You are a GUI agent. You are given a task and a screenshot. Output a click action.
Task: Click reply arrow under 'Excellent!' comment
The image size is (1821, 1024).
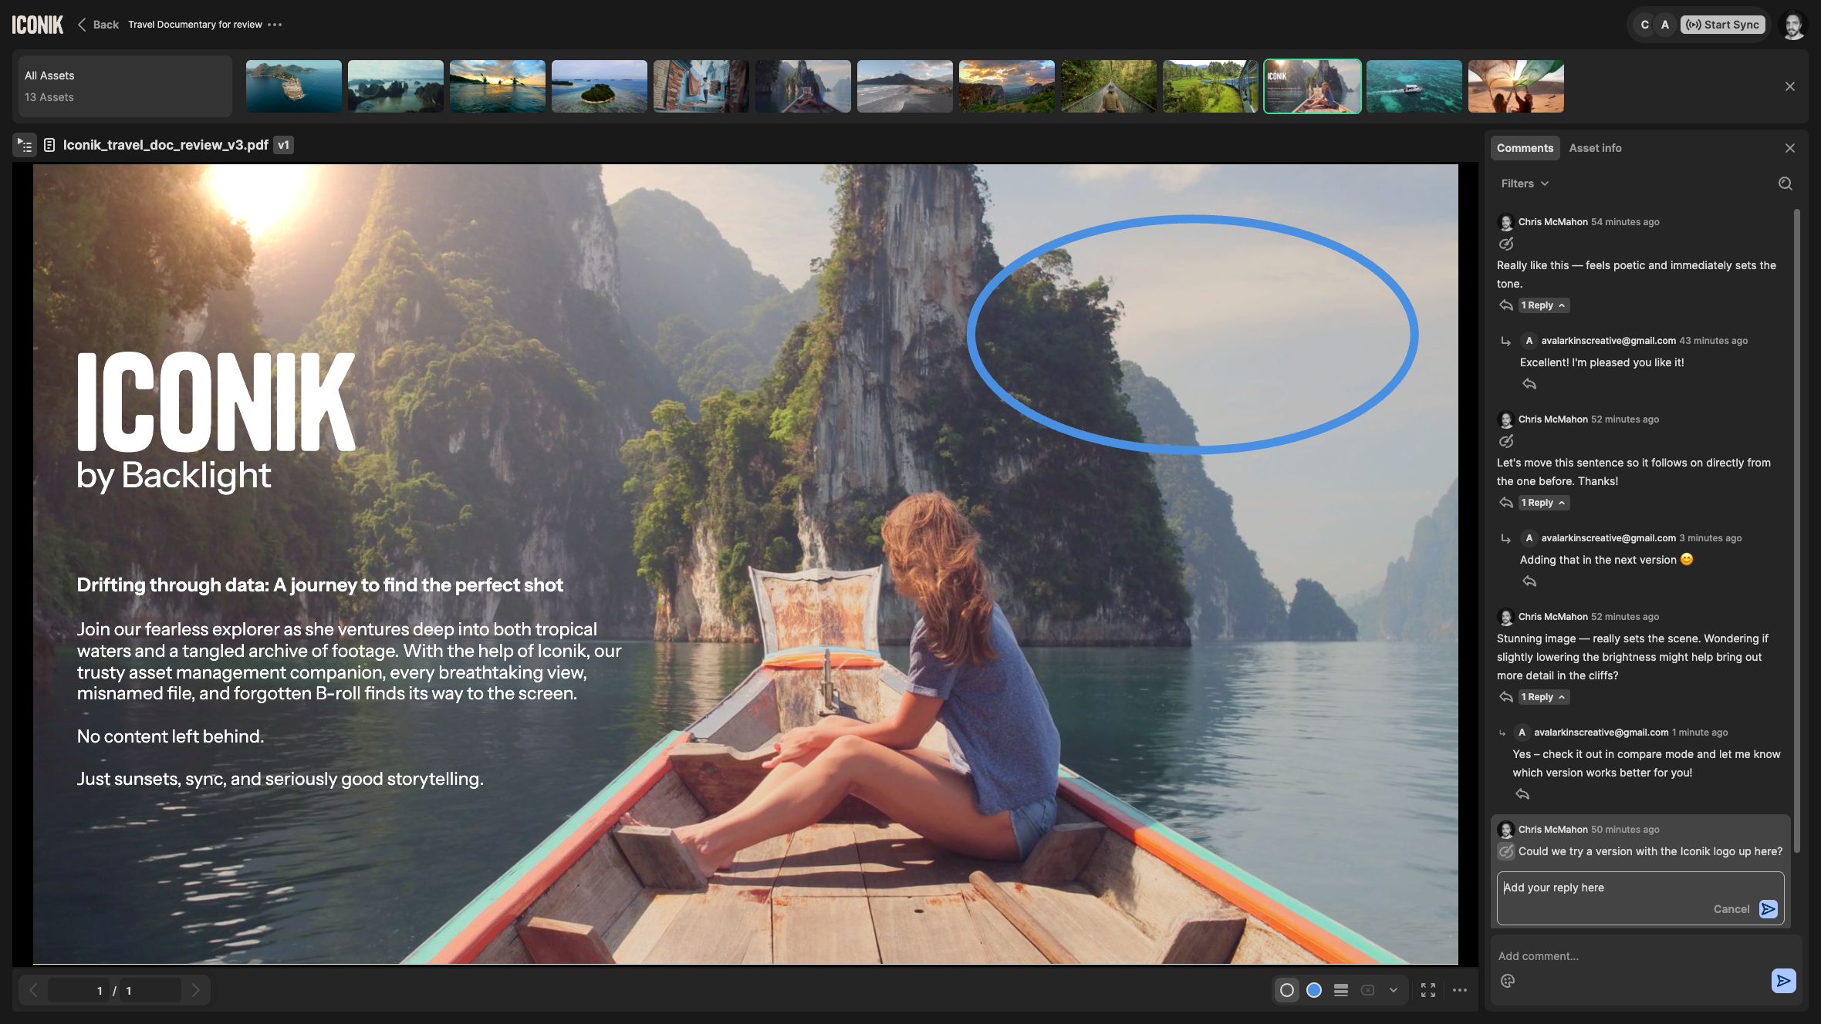point(1529,384)
